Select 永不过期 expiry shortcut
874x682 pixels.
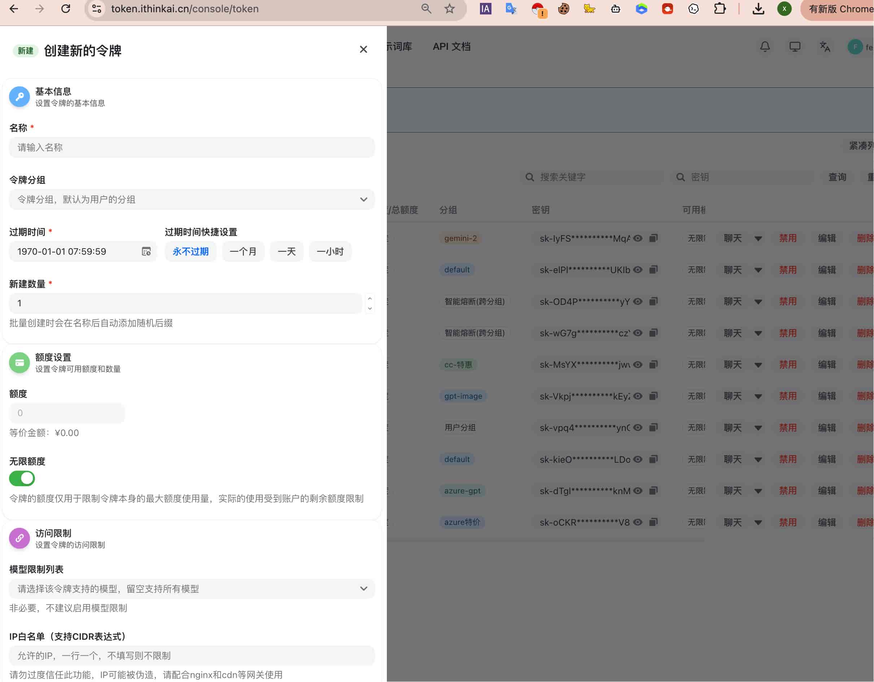[x=191, y=252]
